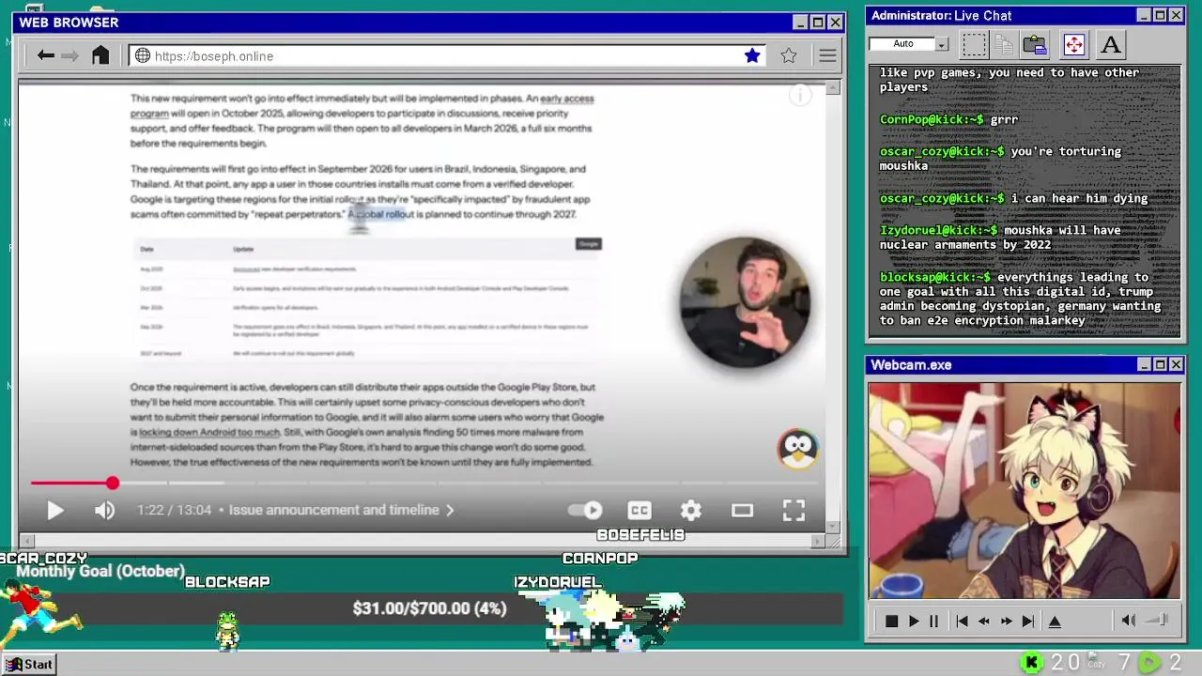The height and width of the screenshot is (676, 1202).
Task: Click the 'CornPop@kick:~$ grrr' chat line
Action: coord(948,119)
